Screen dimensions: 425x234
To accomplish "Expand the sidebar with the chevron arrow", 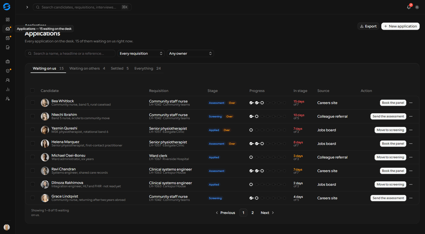I will (27, 7).
